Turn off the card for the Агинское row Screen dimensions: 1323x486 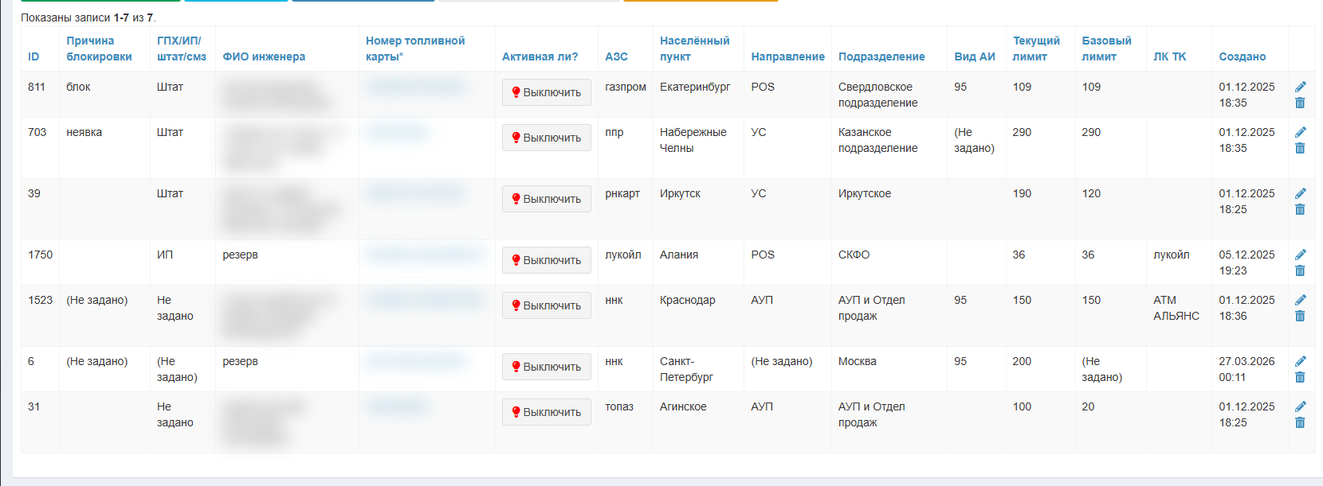coord(547,412)
